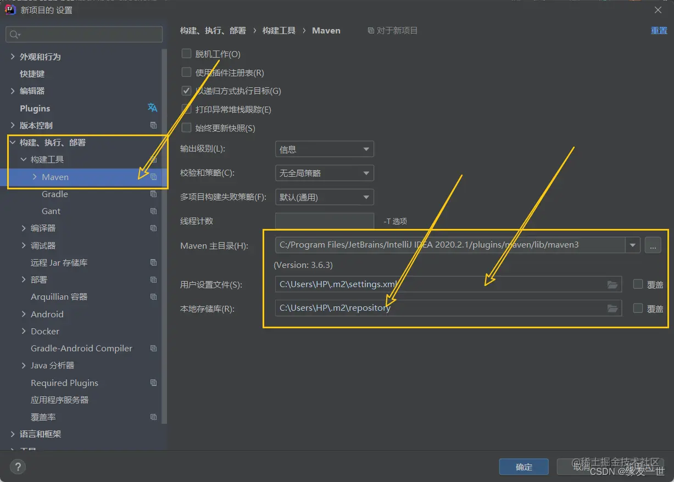Expand the 调试器 tree node

point(24,245)
